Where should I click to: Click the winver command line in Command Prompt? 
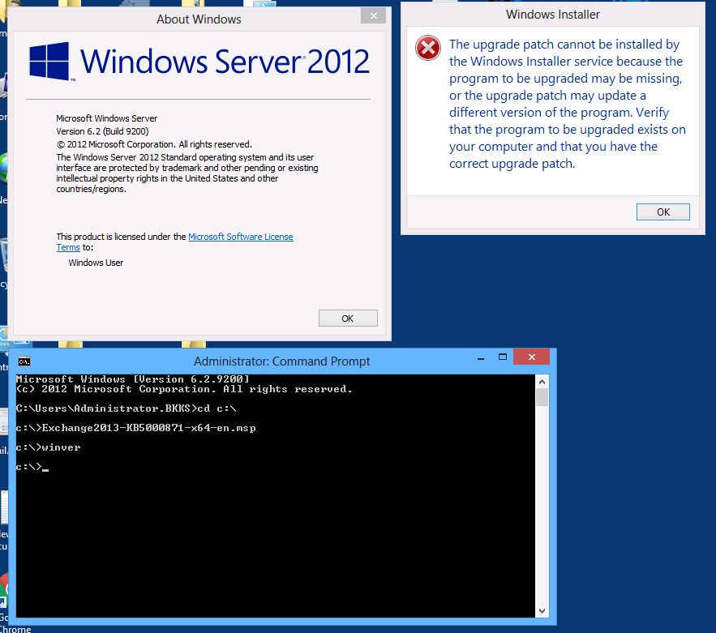click(48, 447)
